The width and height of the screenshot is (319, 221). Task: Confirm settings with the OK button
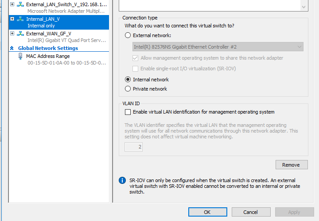pos(207,212)
